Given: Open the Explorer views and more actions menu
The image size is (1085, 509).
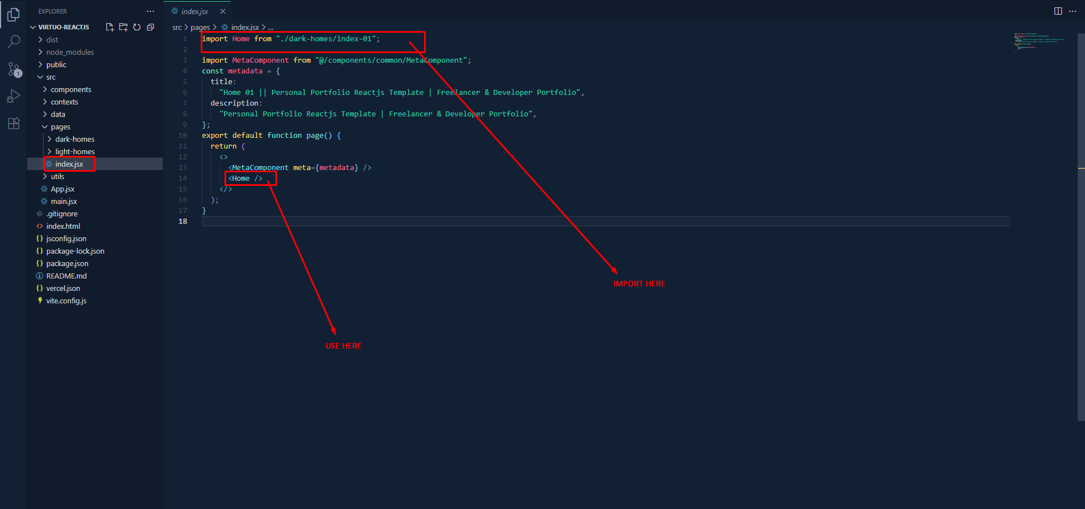Looking at the screenshot, I should (150, 11).
